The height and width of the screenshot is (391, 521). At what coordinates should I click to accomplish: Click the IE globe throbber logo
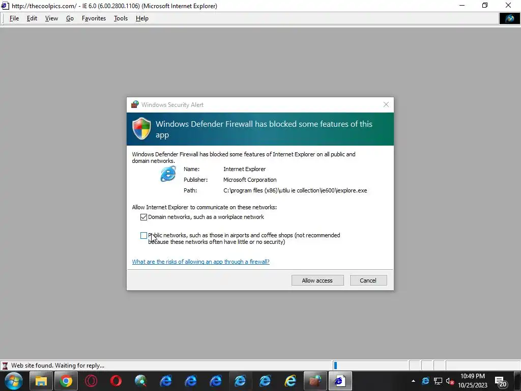click(510, 18)
